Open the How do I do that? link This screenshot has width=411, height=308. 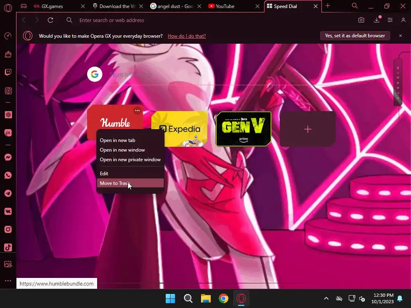187,36
